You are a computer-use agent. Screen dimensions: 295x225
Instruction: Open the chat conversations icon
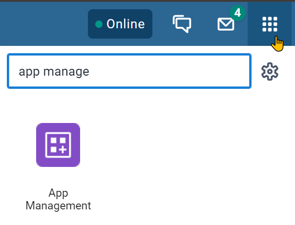(x=182, y=24)
